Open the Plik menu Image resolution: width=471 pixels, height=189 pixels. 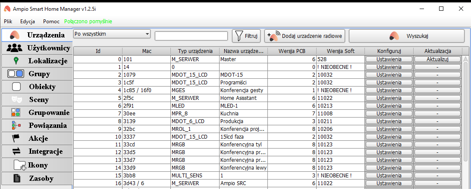click(x=8, y=22)
